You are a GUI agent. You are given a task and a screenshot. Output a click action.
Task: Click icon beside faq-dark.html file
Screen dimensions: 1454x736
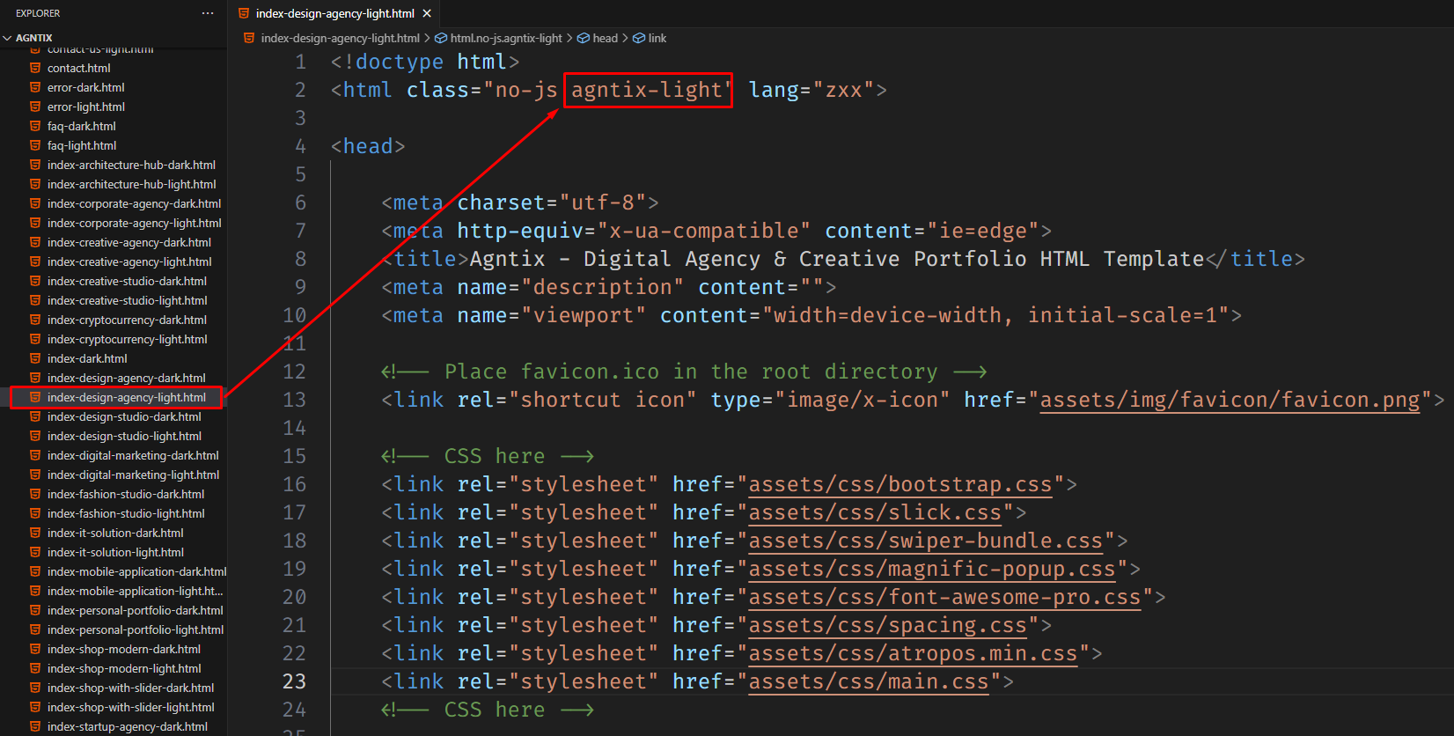[35, 126]
